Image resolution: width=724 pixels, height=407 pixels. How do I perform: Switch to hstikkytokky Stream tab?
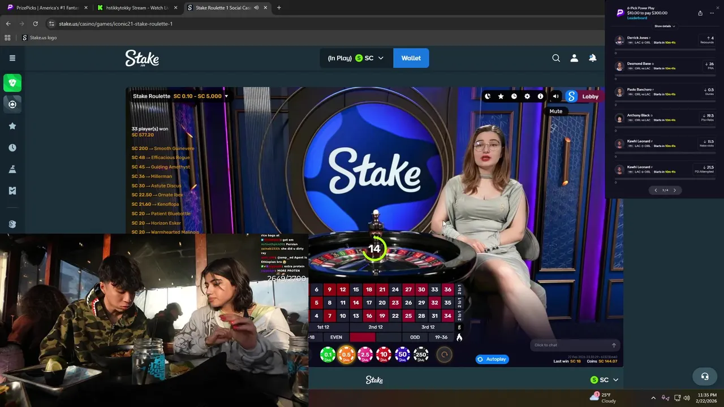point(137,8)
